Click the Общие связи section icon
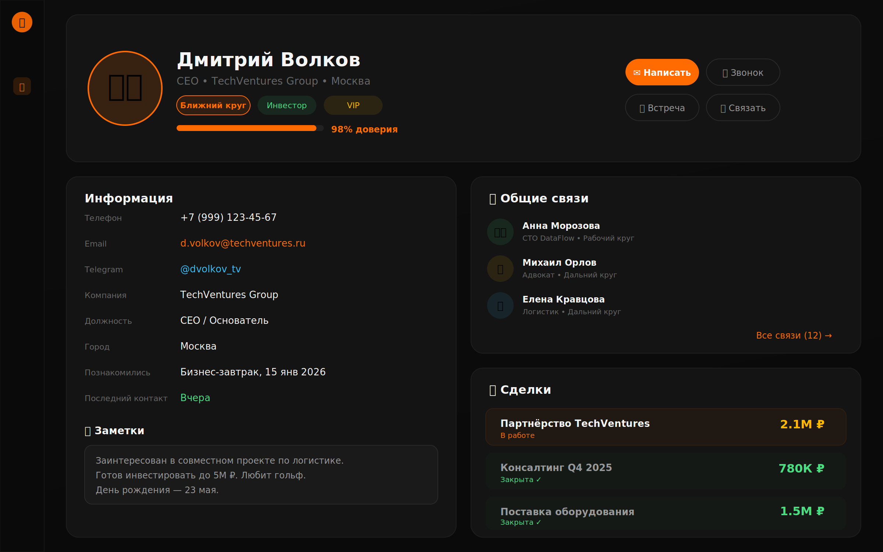Viewport: 883px width, 552px height. point(493,198)
